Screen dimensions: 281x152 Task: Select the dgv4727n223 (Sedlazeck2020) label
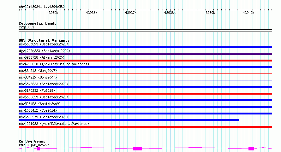tap(45, 51)
